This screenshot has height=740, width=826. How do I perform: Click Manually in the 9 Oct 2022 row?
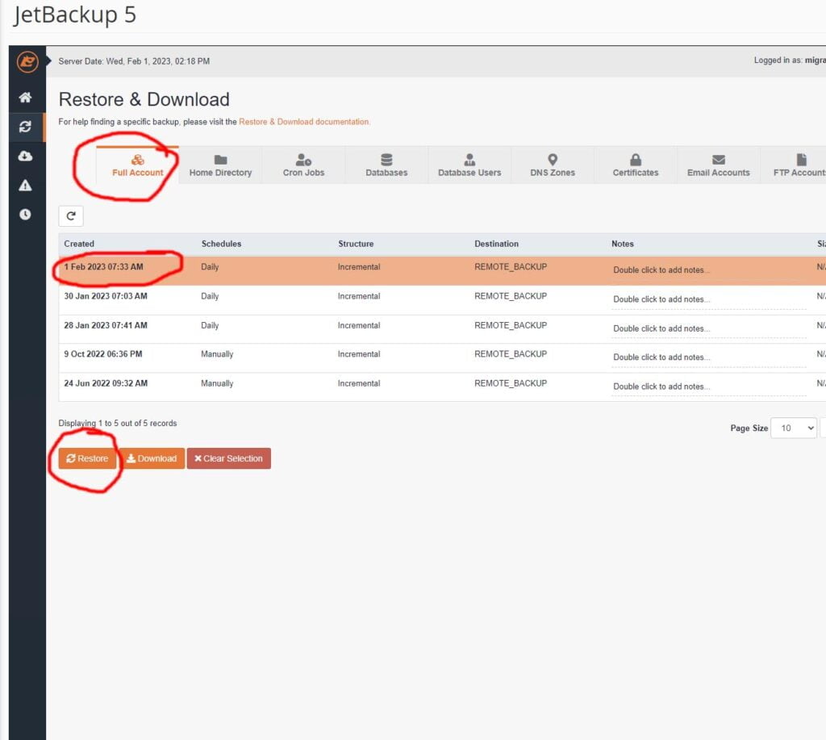click(x=217, y=354)
